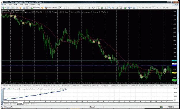Viewport: 180px width, 109px height.
Task: Select the Equidistant Channel tool
Action: (79, 8)
